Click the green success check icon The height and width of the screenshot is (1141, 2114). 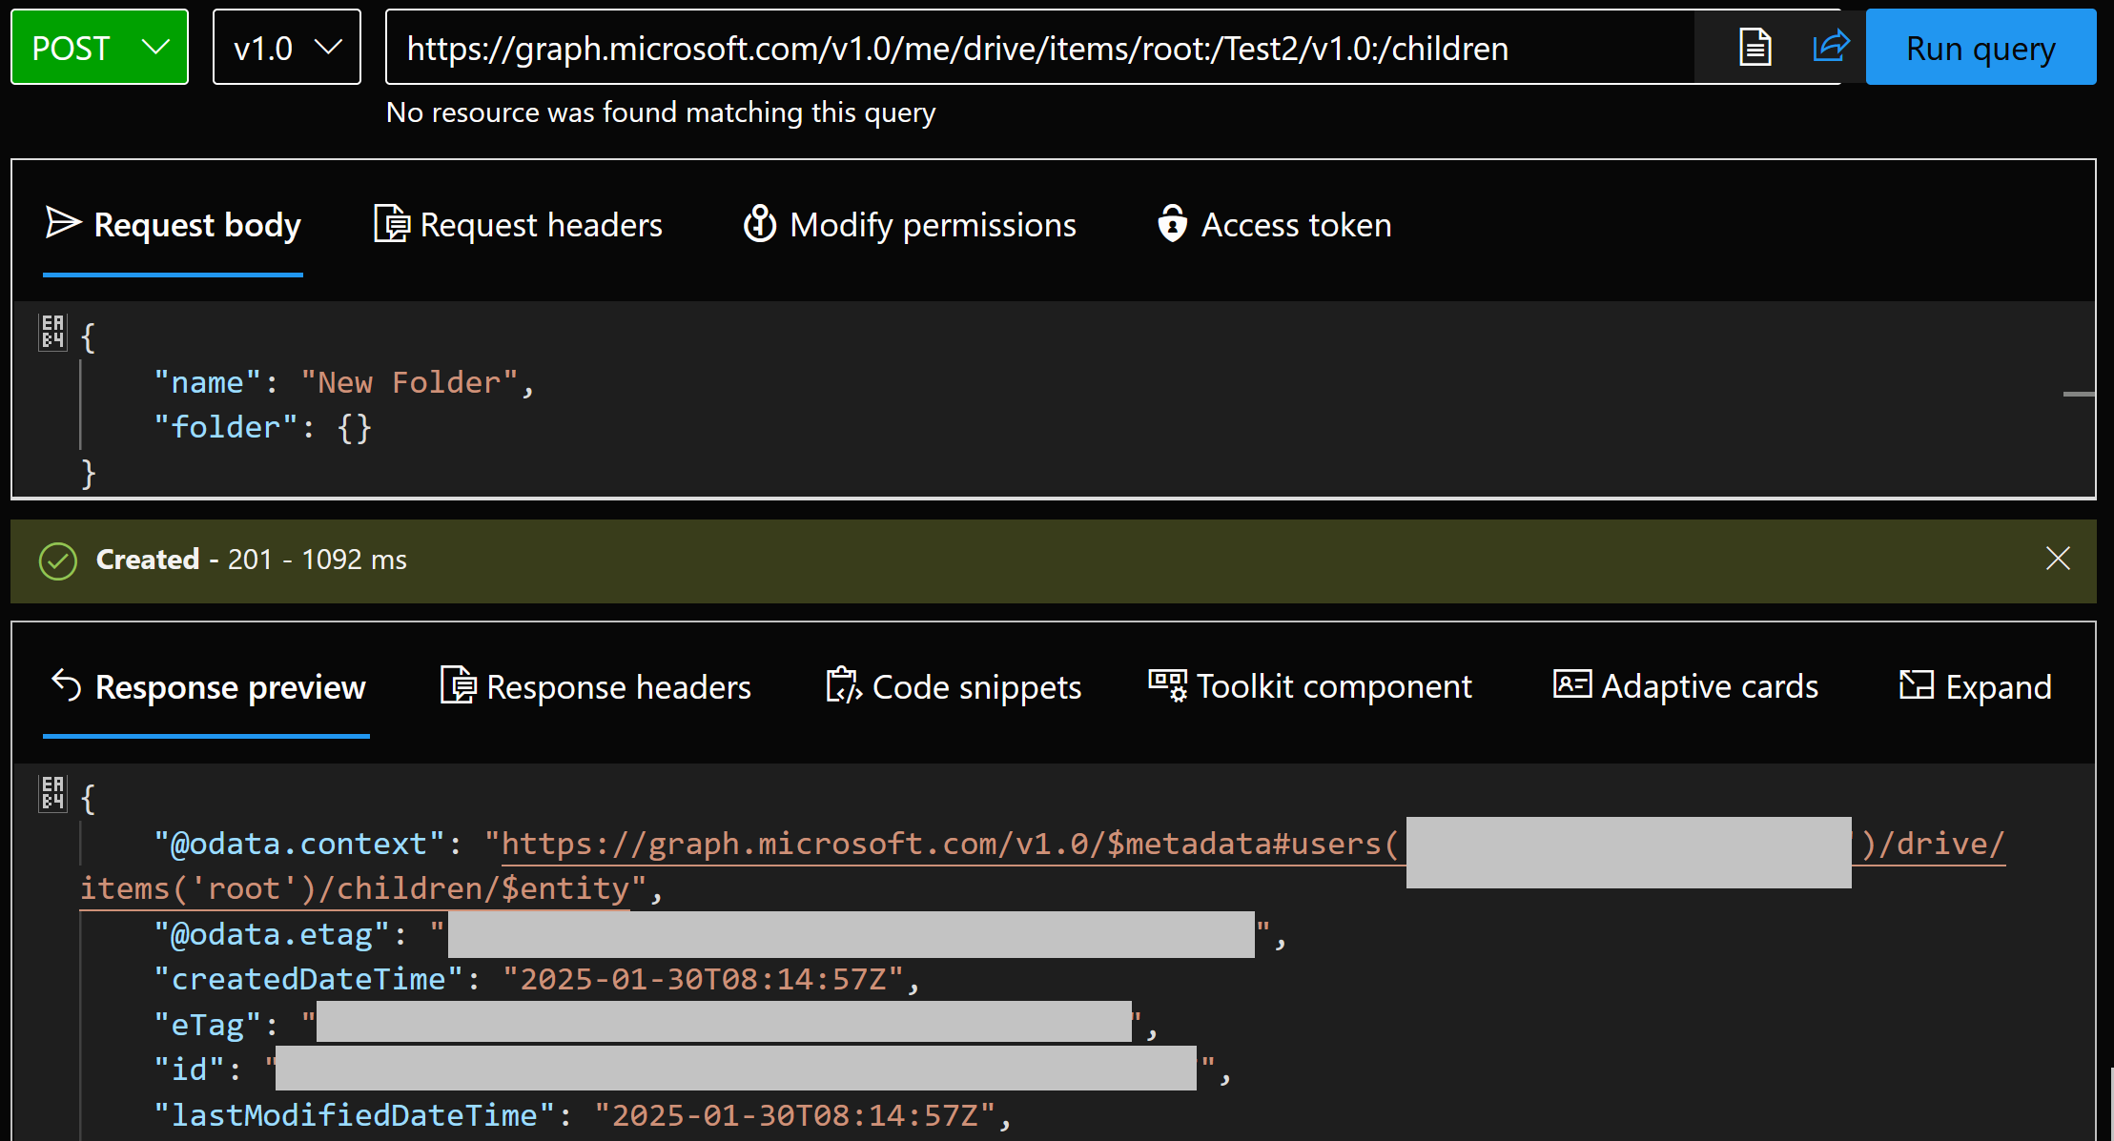[x=58, y=560]
